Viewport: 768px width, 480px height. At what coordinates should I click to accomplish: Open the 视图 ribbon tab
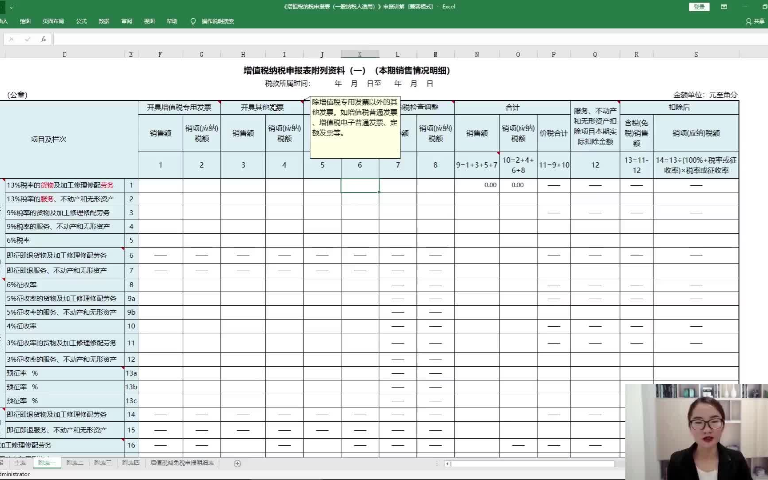coord(149,21)
